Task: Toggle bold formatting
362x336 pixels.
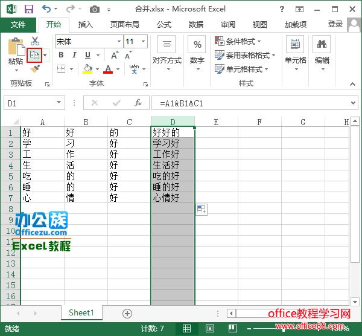Action: coord(61,55)
